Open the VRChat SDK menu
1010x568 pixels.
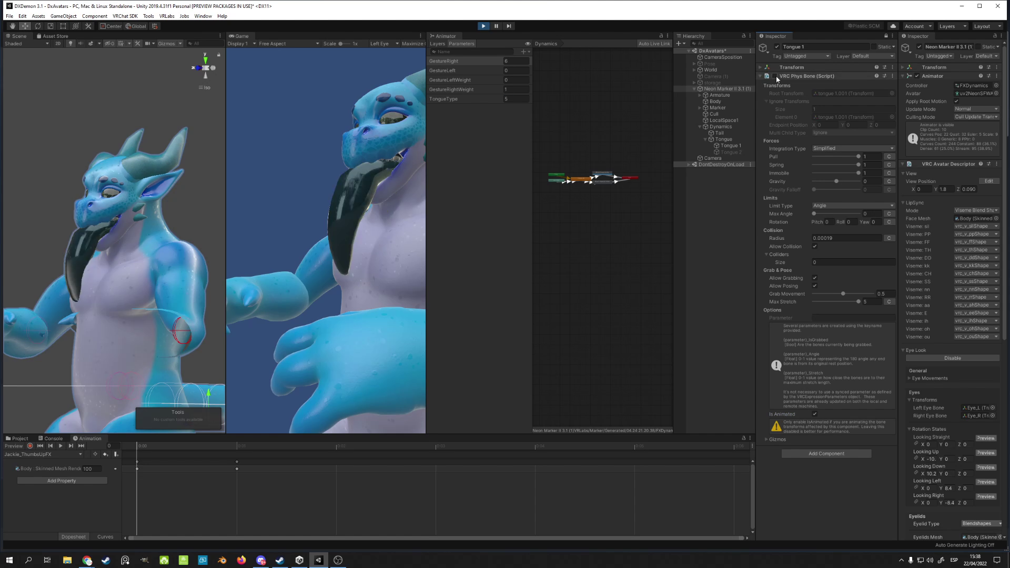(125, 16)
